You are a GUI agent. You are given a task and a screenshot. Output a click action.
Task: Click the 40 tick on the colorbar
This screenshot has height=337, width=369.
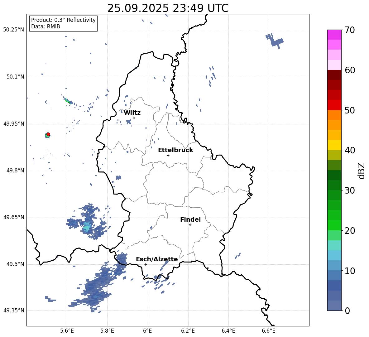coord(350,150)
